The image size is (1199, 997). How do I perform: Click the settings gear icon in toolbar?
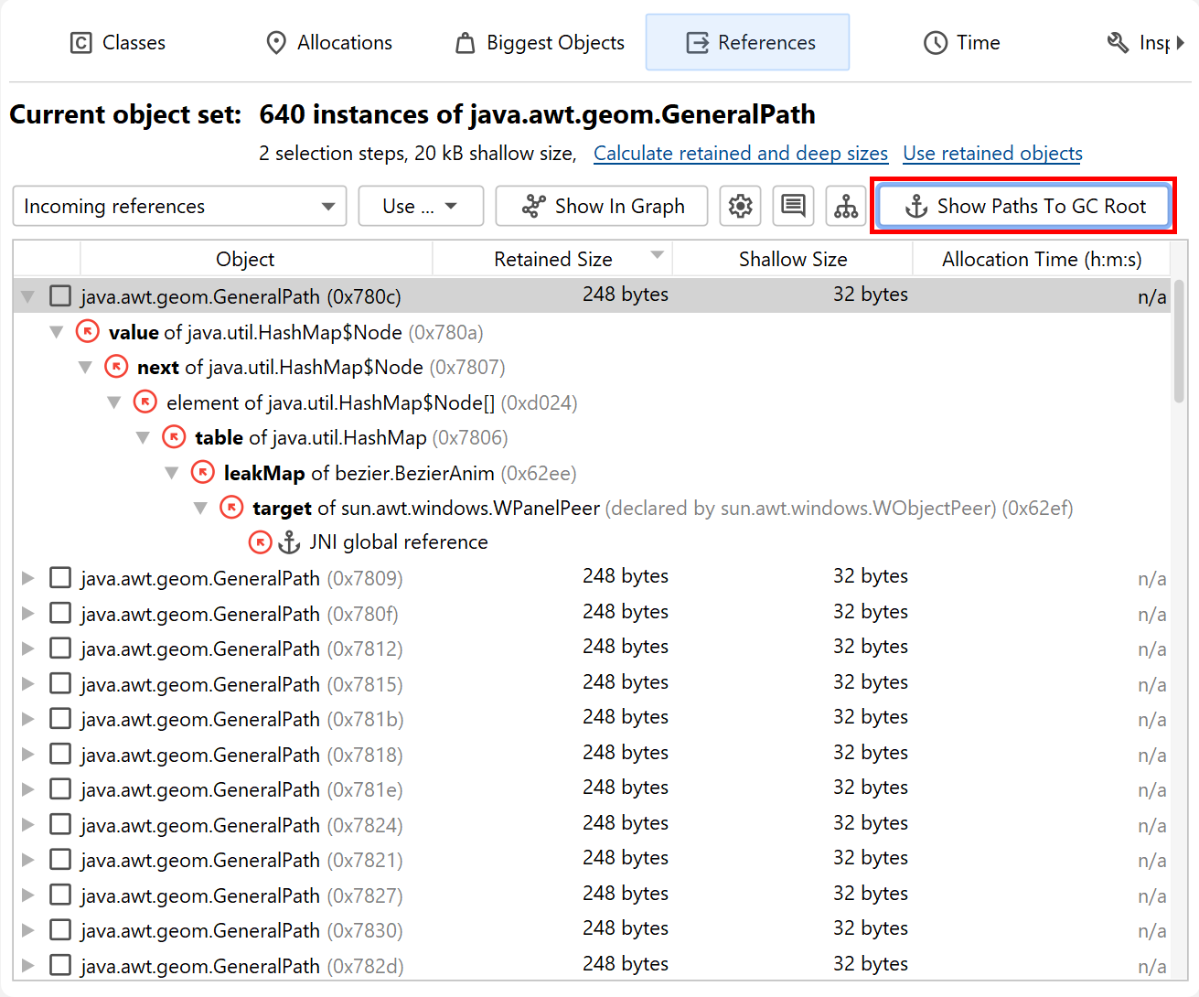point(740,206)
